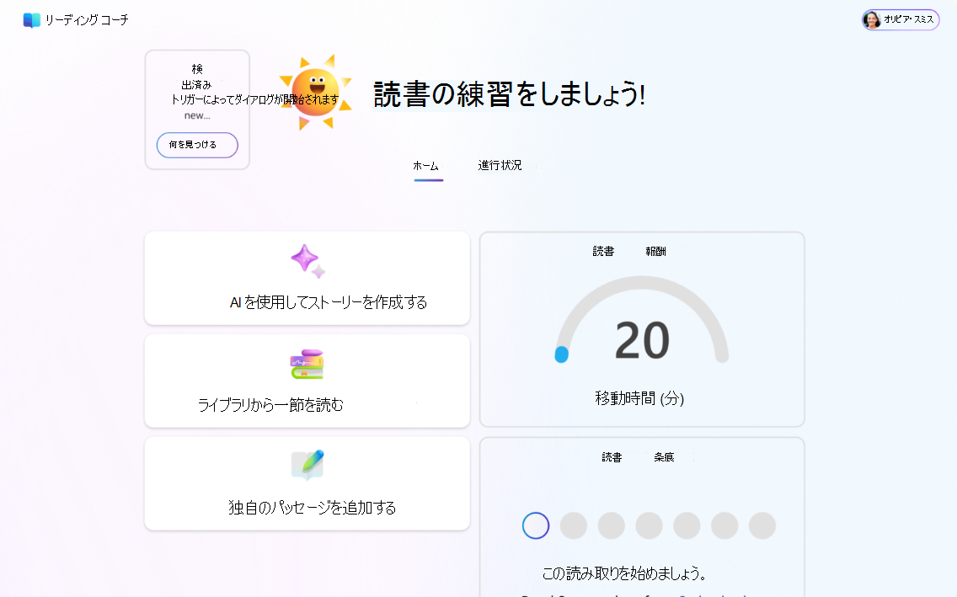957x597 pixels.
Task: Click the new... text in tooltip card
Action: [x=197, y=115]
